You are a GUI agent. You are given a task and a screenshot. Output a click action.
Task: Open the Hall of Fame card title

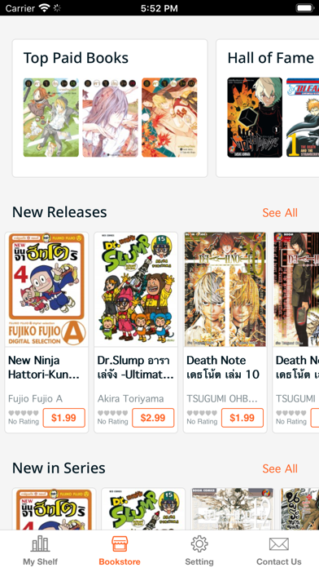(271, 58)
